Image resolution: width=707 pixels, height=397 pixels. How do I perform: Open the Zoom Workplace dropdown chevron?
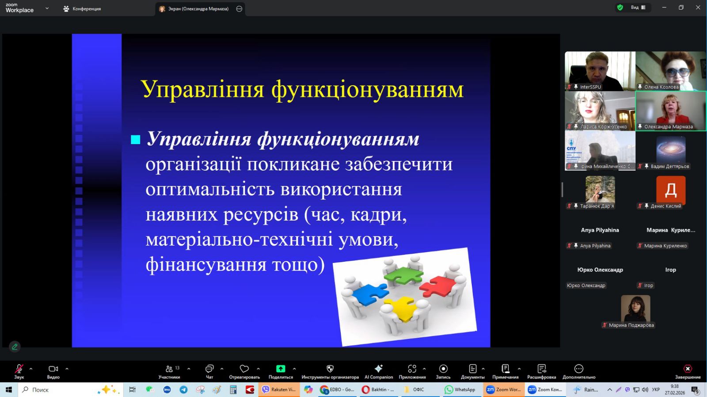coord(47,8)
